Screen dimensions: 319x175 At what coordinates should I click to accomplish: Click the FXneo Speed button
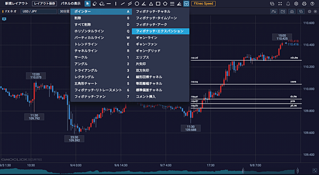204,3
